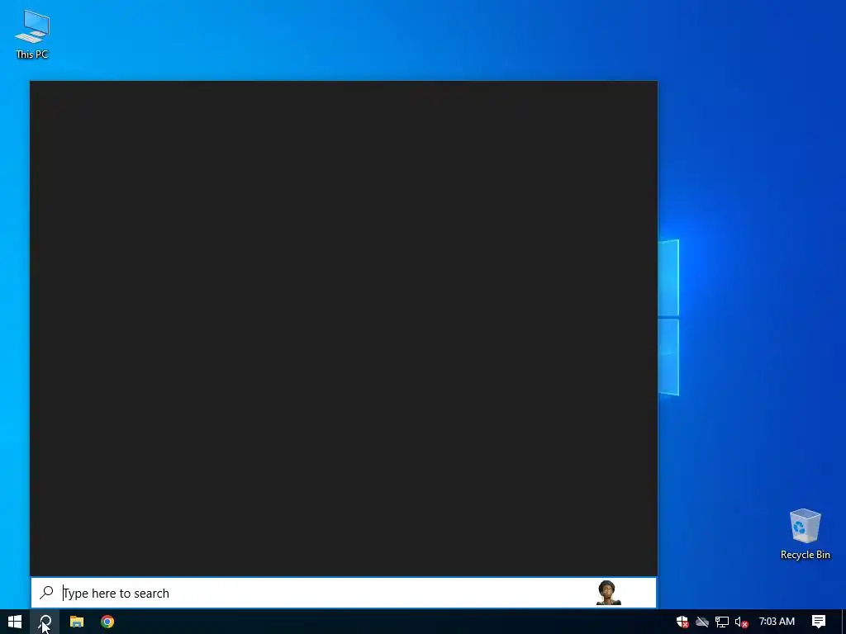Image resolution: width=846 pixels, height=634 pixels.
Task: Click the Windows Security tray icon
Action: click(682, 622)
